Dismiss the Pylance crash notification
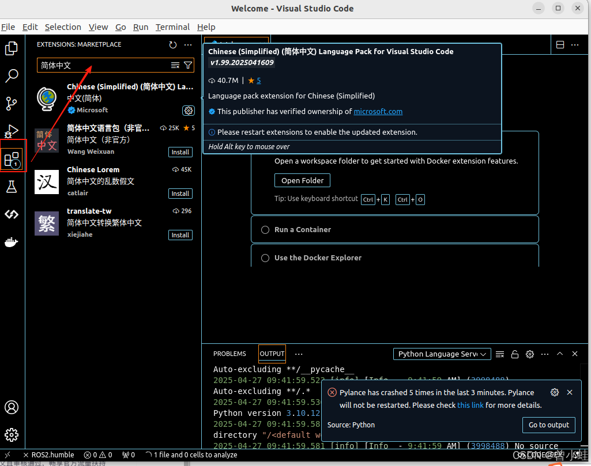This screenshot has height=466, width=591. (x=570, y=392)
